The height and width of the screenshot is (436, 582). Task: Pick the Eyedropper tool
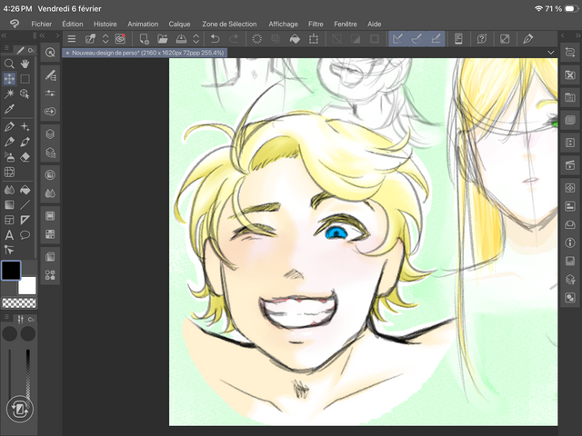[9, 109]
